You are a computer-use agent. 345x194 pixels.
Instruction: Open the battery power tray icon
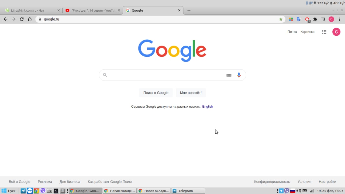click(305, 191)
